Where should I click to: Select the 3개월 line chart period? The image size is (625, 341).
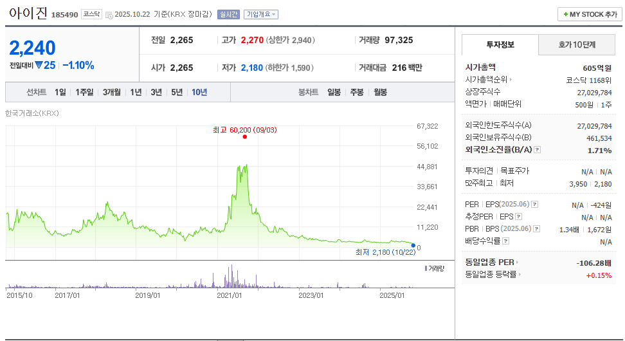112,92
